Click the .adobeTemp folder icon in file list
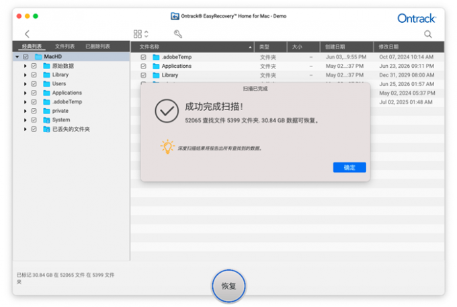457x307 pixels. 156,57
